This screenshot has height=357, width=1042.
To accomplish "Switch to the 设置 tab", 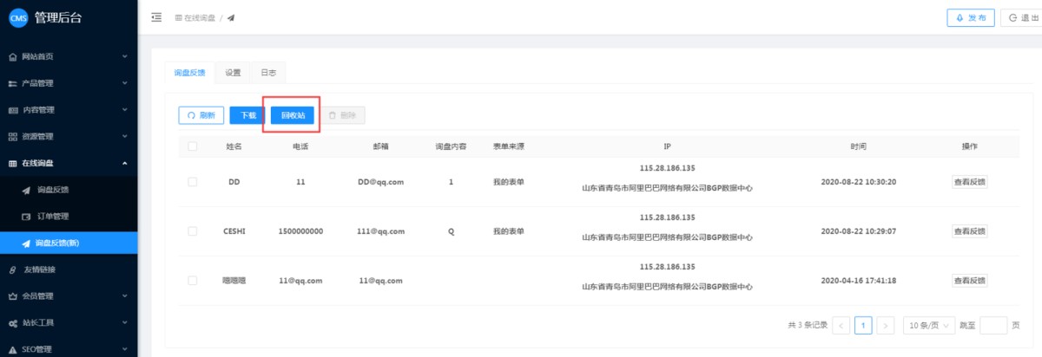I will pos(233,73).
